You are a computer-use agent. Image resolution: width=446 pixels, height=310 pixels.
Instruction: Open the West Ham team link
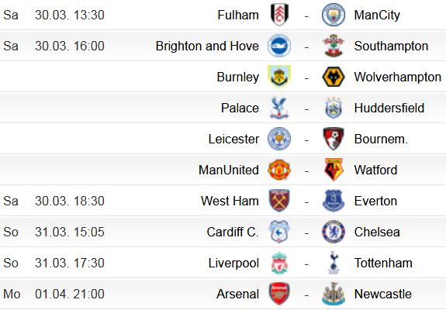230,201
